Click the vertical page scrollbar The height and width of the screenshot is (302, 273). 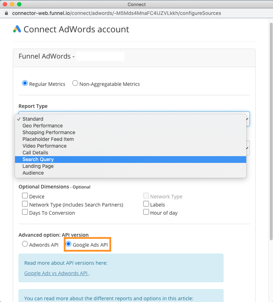point(271,132)
